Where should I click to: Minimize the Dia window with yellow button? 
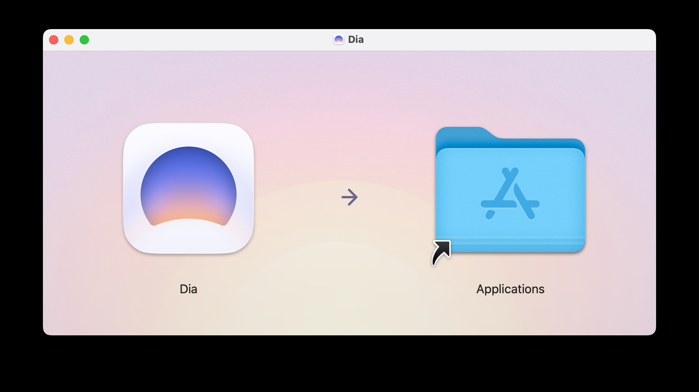pyautogui.click(x=69, y=40)
